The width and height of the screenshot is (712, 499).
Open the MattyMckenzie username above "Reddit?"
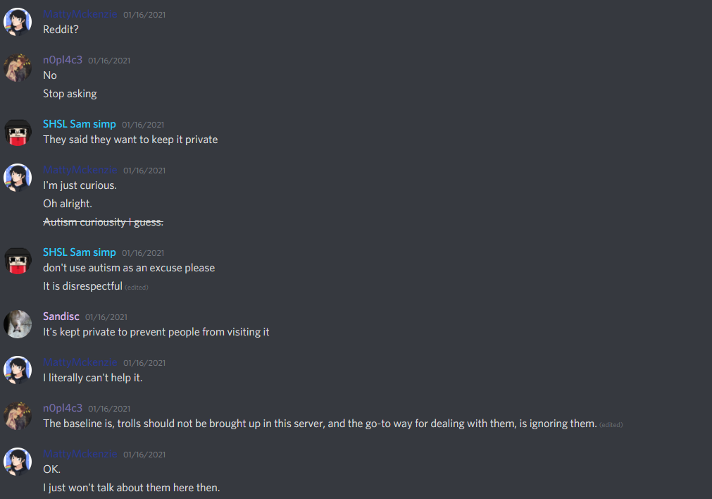pos(80,14)
